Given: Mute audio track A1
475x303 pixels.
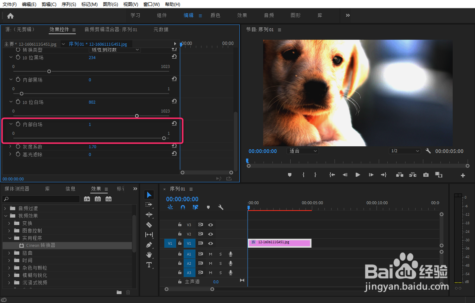Looking at the screenshot, I should (210, 254).
